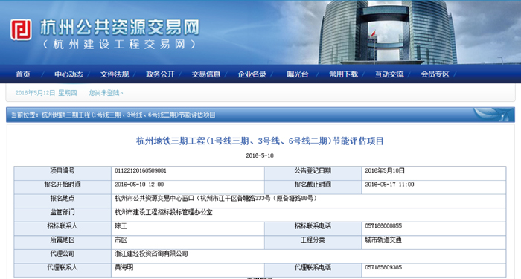Open 交易信息 navigation item
521x279 pixels.
pos(206,74)
